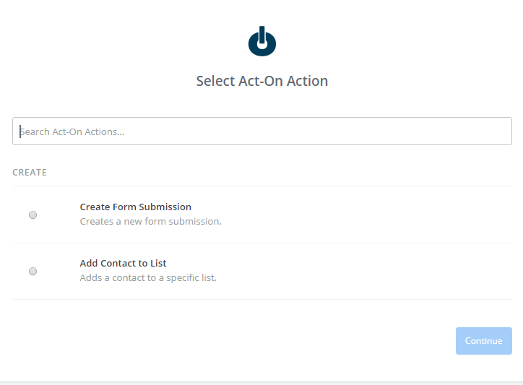Click the "Add Contact to List" title text

(123, 263)
